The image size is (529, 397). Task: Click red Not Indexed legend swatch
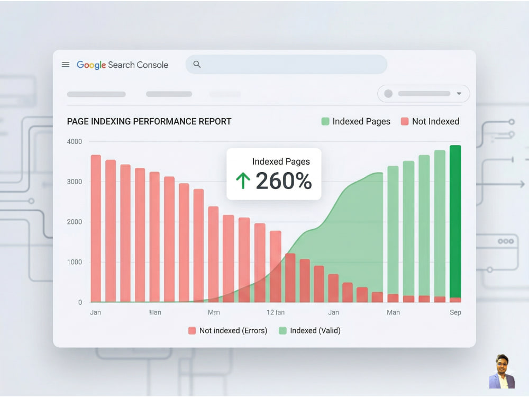(x=405, y=121)
